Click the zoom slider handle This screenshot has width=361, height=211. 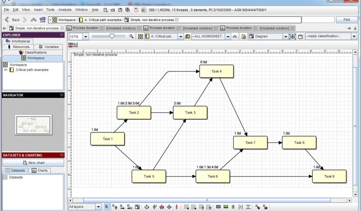[x=112, y=36]
